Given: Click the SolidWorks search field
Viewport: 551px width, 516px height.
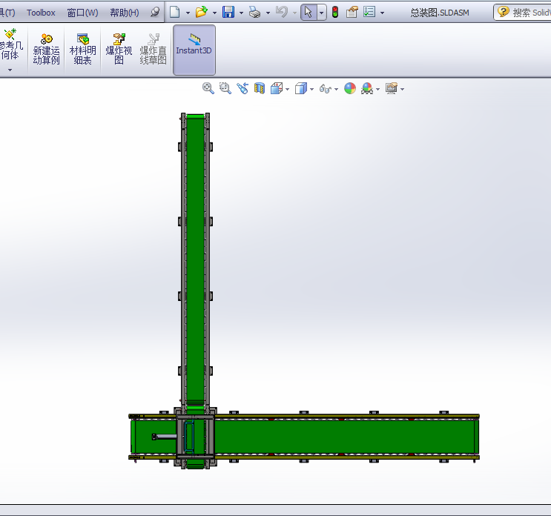Looking at the screenshot, I should (524, 13).
